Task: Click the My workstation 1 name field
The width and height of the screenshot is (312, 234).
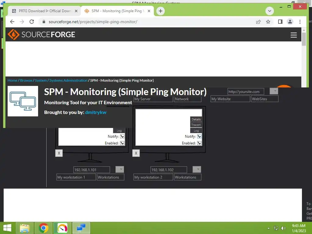Action: tap(76, 177)
